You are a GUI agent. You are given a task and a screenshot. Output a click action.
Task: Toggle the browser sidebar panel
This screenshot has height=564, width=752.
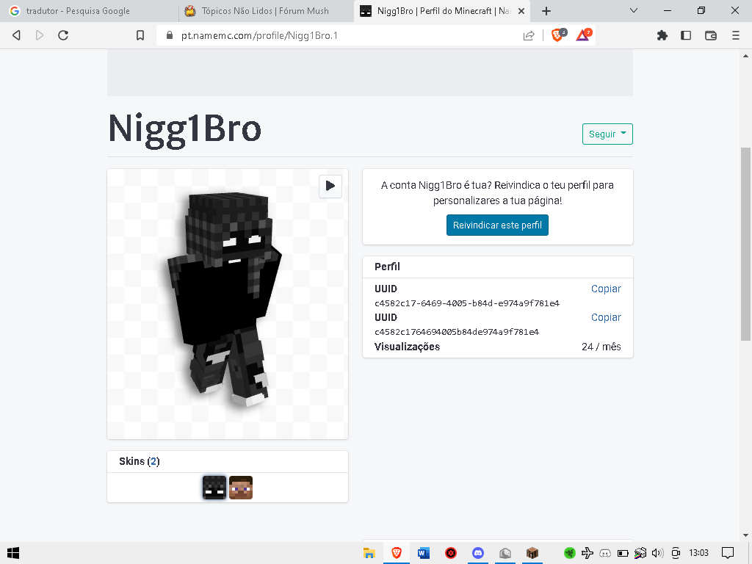point(686,35)
